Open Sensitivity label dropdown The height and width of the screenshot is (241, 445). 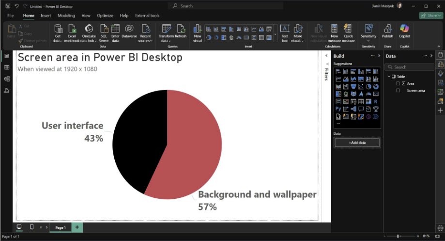[368, 33]
